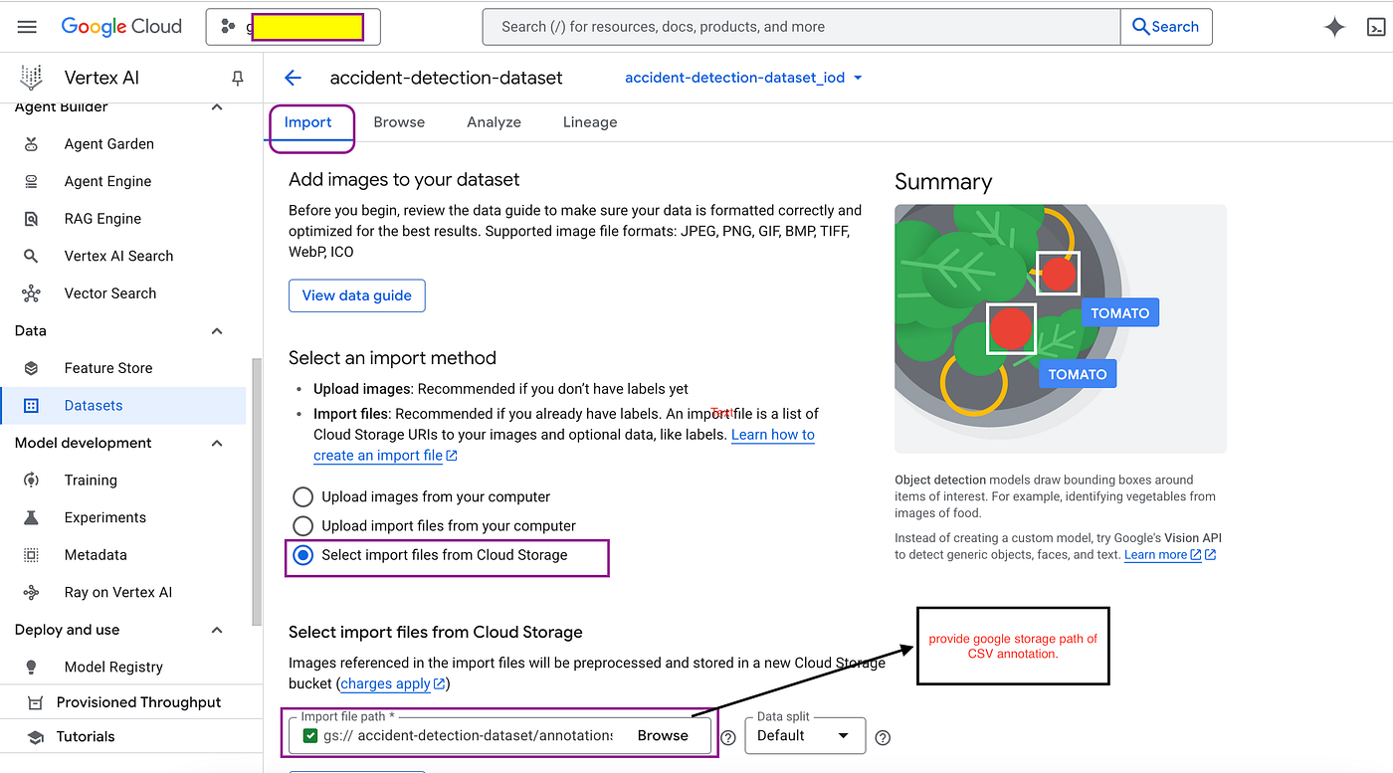The image size is (1393, 773).
Task: Choose Select import files from Cloud Storage
Action: click(x=301, y=555)
